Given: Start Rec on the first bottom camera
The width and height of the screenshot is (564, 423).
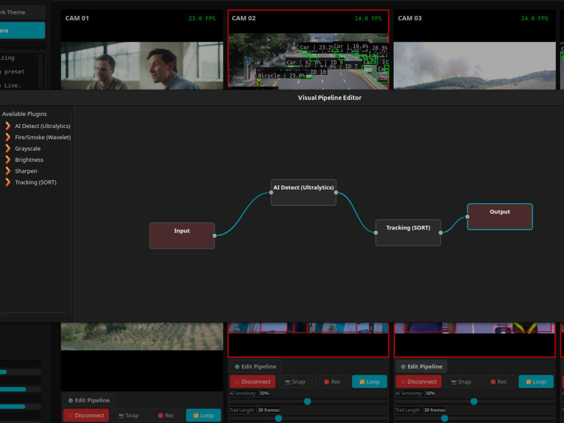Looking at the screenshot, I should click(x=166, y=416).
